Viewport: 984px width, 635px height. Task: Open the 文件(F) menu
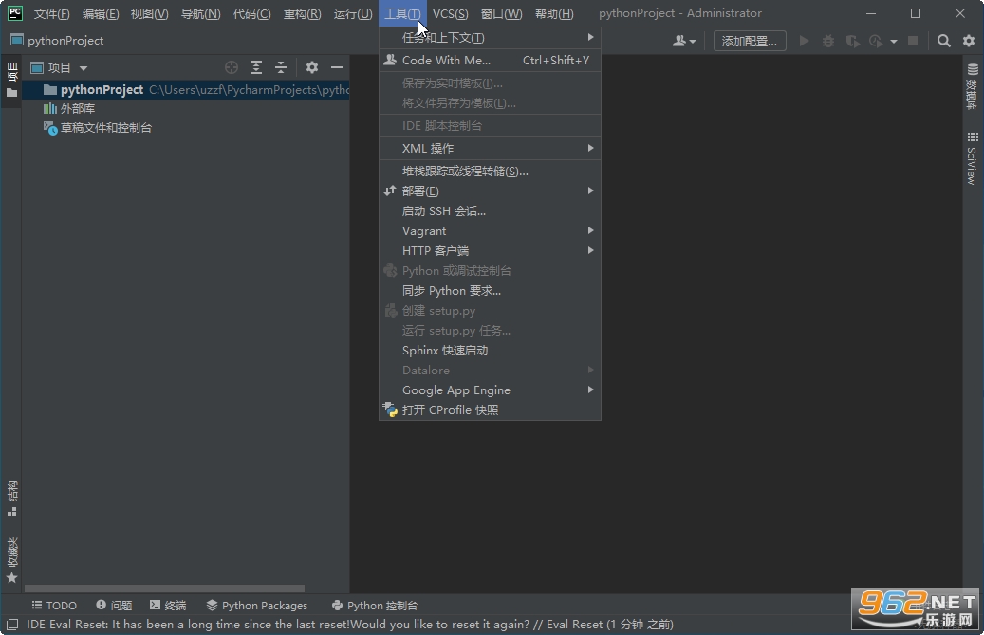tap(51, 14)
